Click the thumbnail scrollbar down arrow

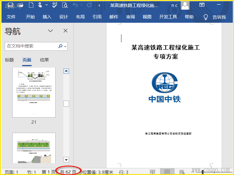click(66, 160)
